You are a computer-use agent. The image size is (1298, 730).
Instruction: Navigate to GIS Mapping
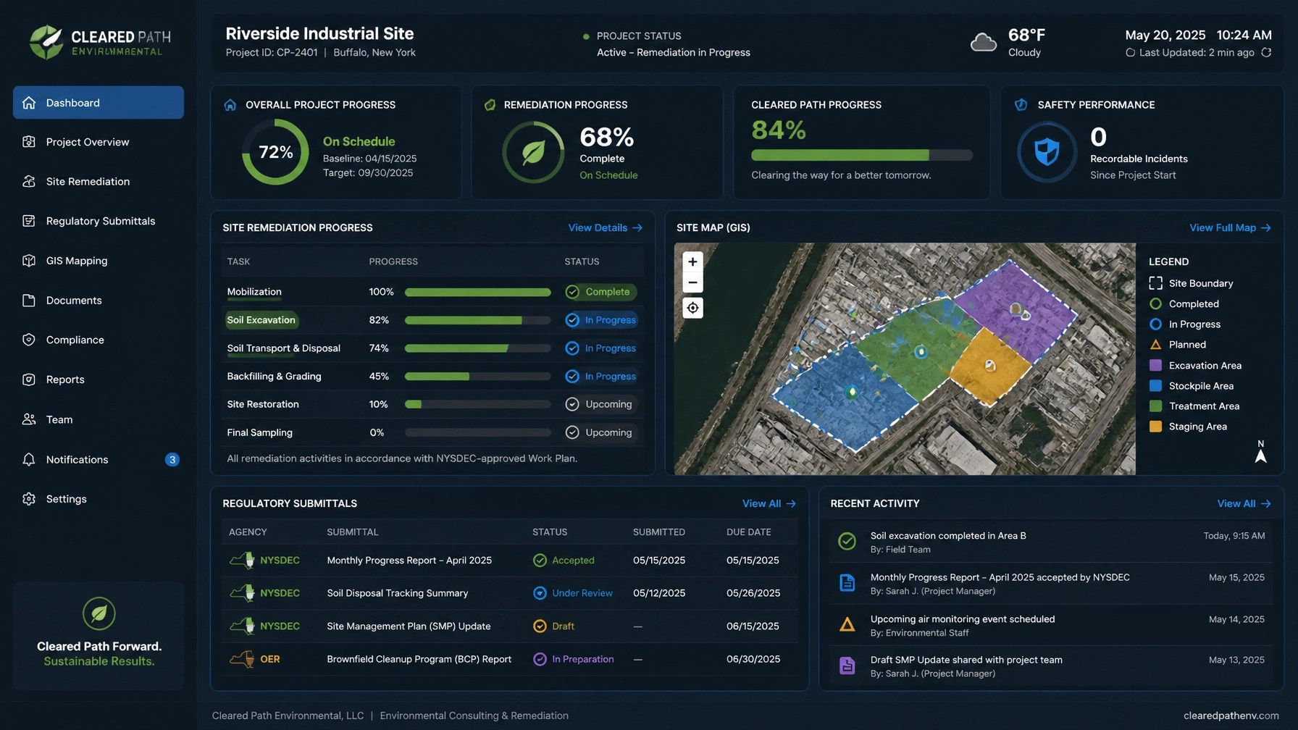(99, 261)
